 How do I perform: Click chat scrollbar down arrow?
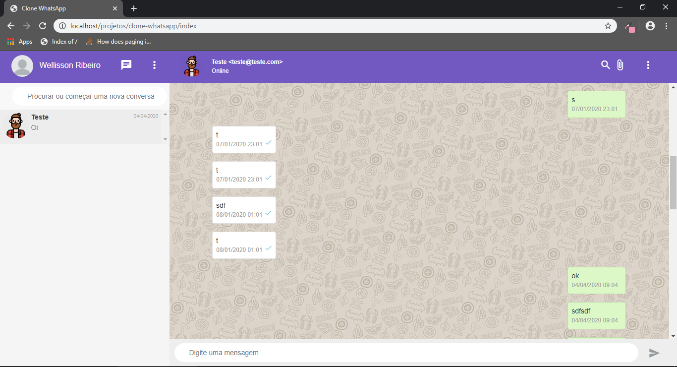coord(673,336)
